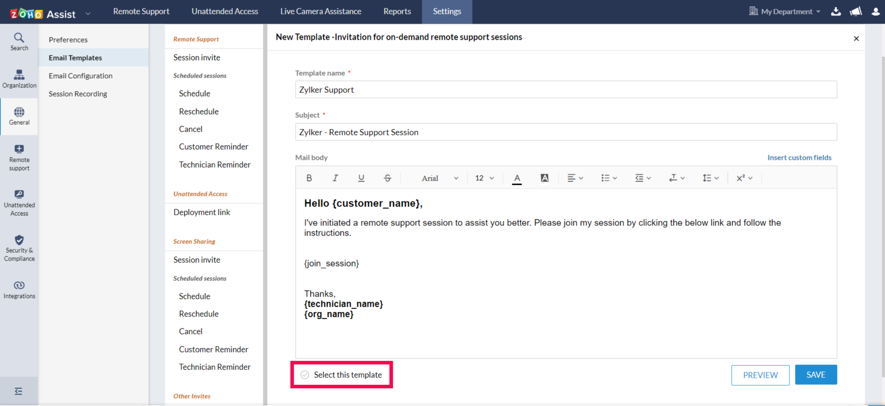The width and height of the screenshot is (885, 406).
Task: Click the Template name input field
Action: [x=565, y=90]
